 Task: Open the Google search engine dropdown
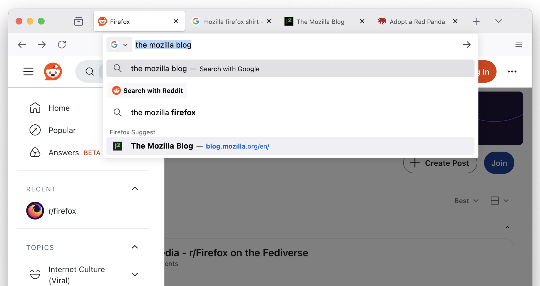click(119, 45)
